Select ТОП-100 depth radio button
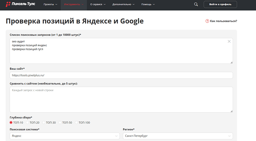Viewport: 256px width, 141px height. click(x=77, y=122)
